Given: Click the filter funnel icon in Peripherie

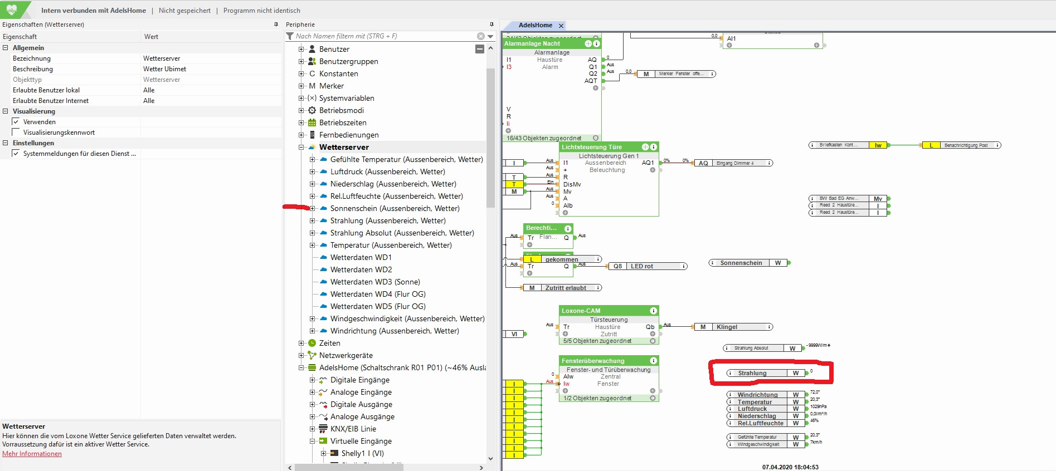Looking at the screenshot, I should point(290,36).
